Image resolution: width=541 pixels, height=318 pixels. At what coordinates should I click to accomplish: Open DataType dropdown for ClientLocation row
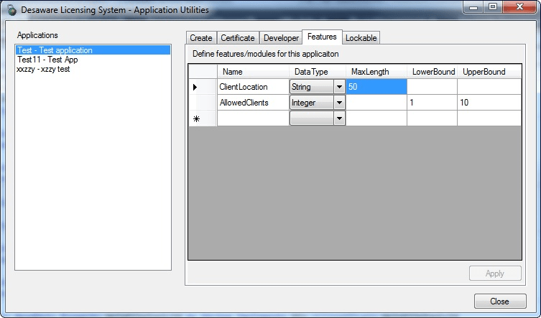(339, 87)
